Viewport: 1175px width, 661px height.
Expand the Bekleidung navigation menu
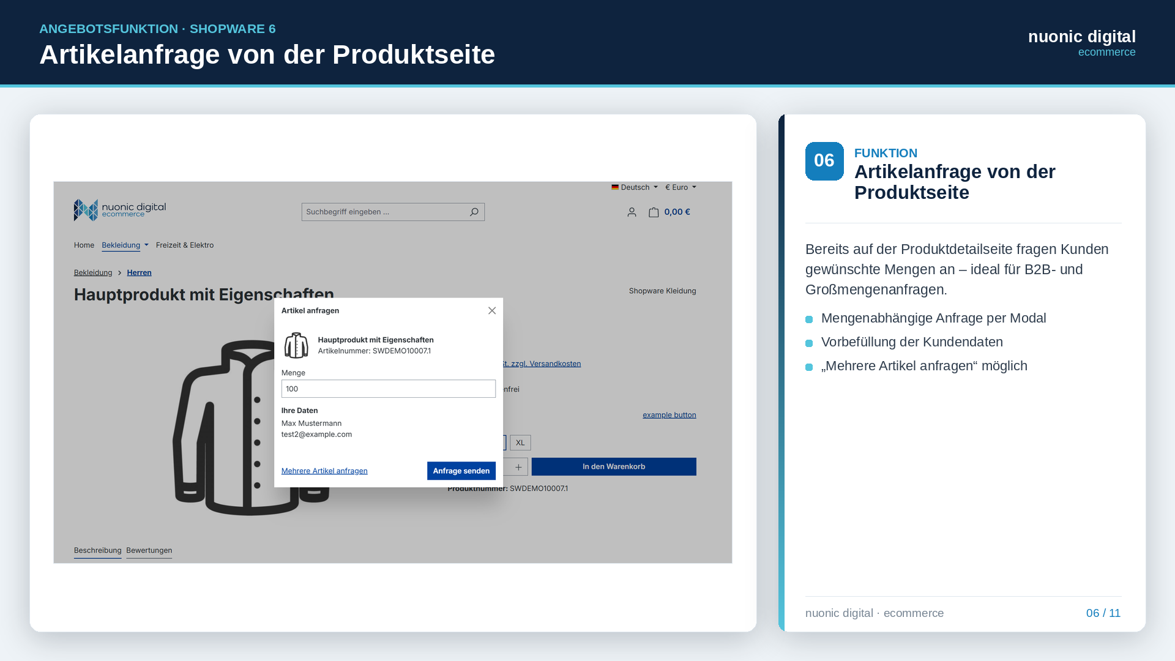(x=125, y=245)
